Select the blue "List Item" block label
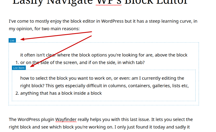The image size is (216, 132). point(19,68)
